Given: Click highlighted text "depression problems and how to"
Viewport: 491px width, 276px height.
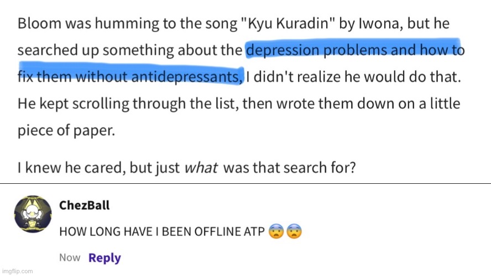Looking at the screenshot, I should point(355,51).
